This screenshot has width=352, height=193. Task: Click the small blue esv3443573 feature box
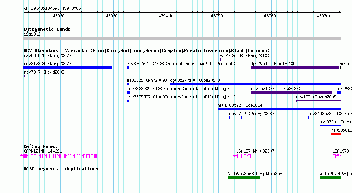tap(308, 117)
